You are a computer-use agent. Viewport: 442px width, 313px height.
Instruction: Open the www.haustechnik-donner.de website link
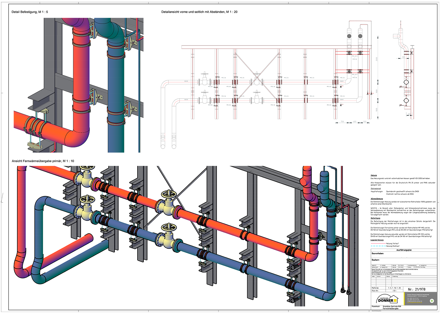click(x=414, y=303)
